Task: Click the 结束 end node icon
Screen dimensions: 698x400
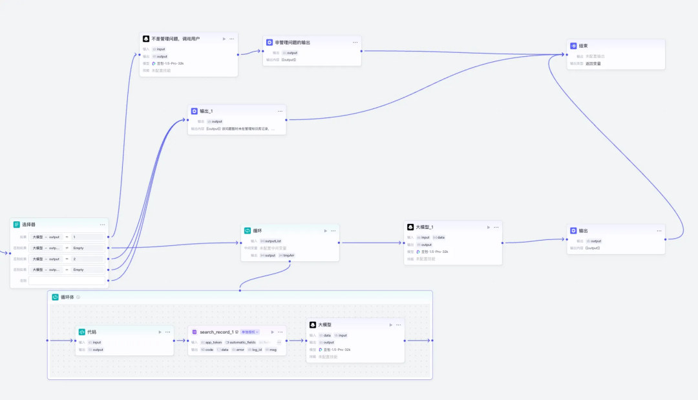Action: [573, 46]
